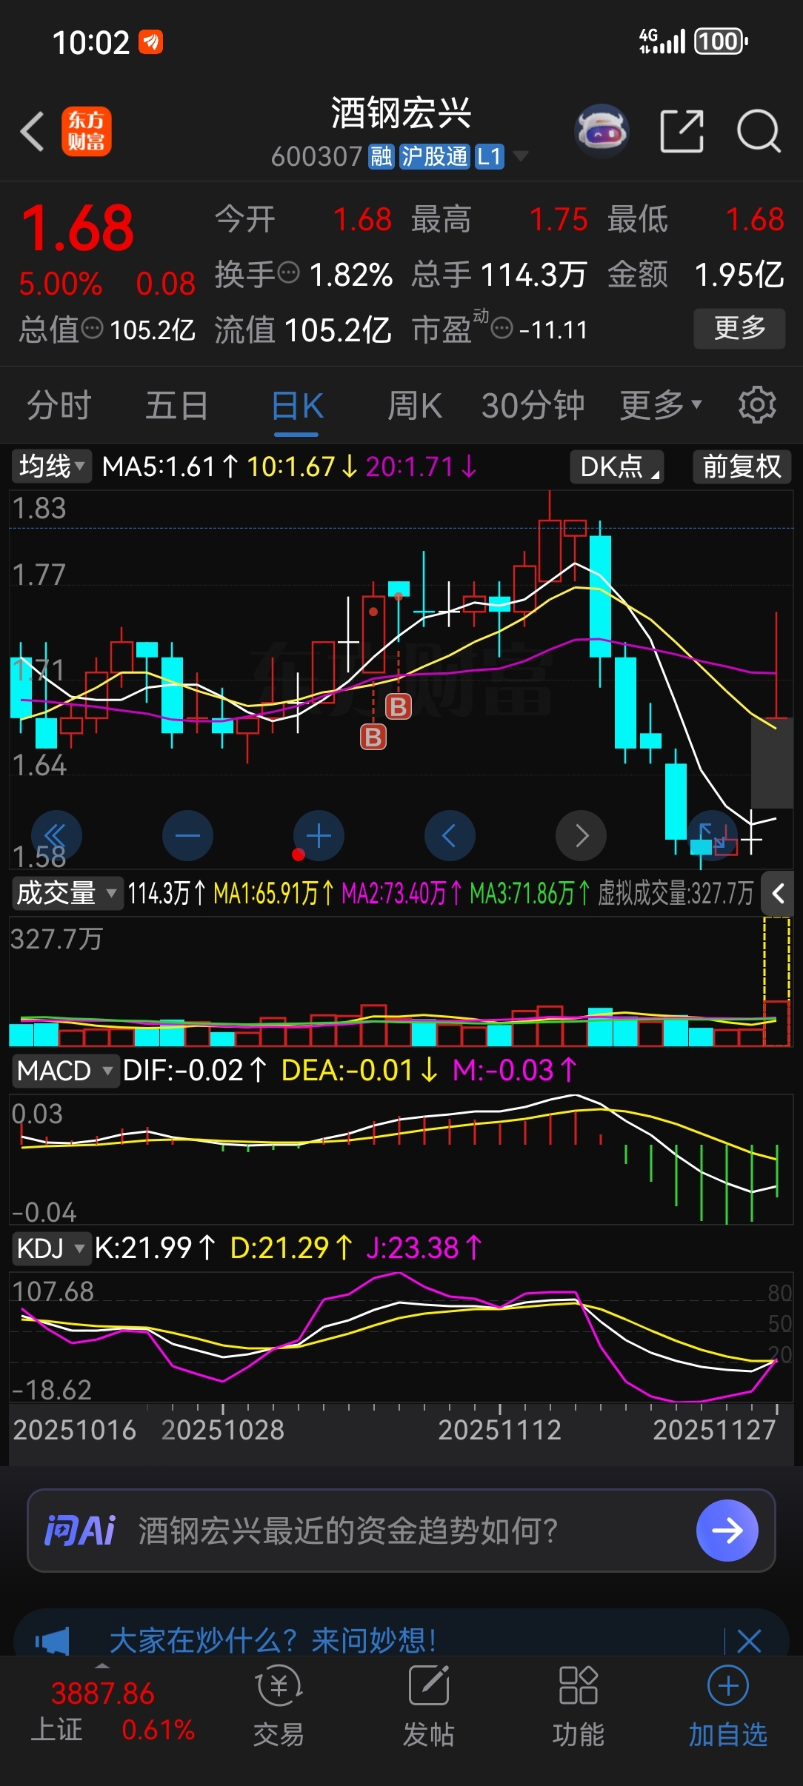Viewport: 803px width, 1786px height.
Task: Tap the lower B buy marker
Action: [x=373, y=737]
